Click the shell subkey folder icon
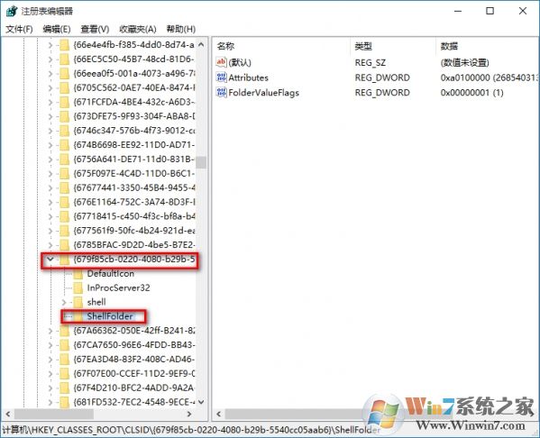The image size is (540, 438). pyautogui.click(x=78, y=302)
